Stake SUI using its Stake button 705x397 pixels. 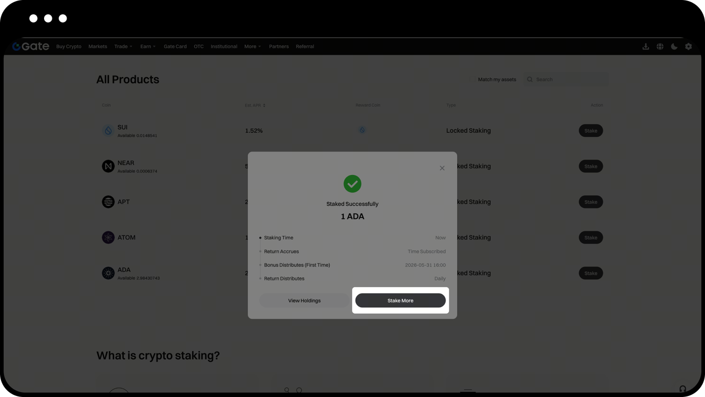[x=590, y=131]
